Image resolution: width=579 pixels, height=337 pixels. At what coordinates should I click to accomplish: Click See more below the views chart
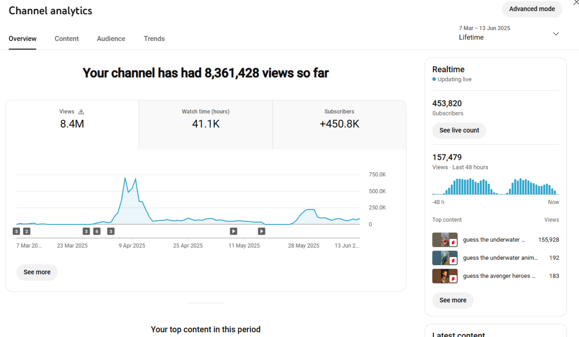(37, 272)
